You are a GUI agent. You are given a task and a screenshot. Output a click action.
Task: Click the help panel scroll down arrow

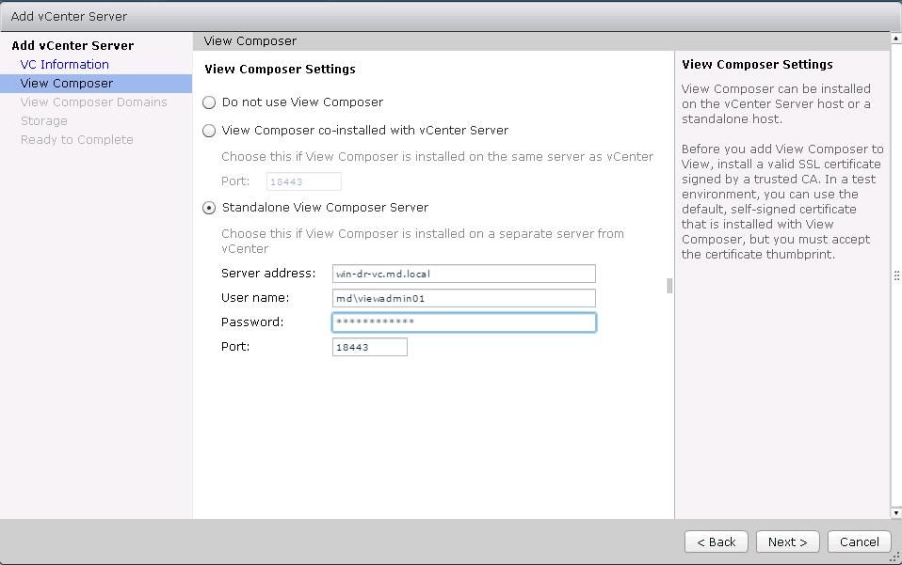pyautogui.click(x=895, y=512)
